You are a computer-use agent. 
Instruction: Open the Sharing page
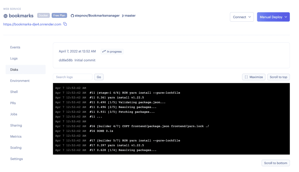tap(16, 125)
